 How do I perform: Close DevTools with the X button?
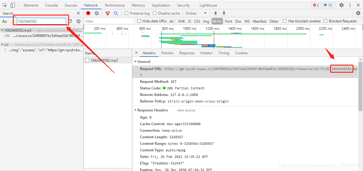(358, 5)
